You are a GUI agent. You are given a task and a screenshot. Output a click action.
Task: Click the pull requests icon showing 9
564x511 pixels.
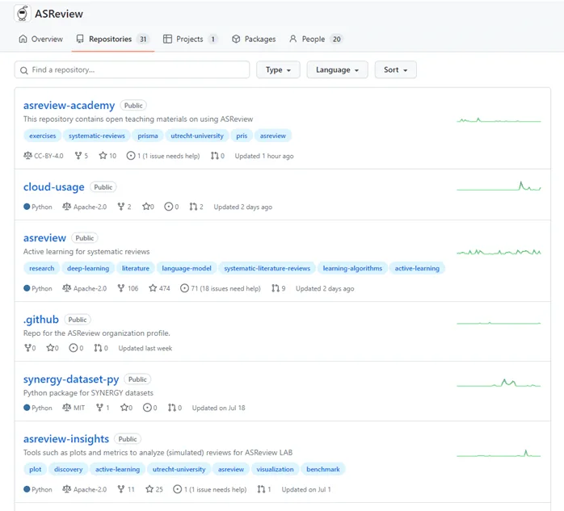coord(276,288)
